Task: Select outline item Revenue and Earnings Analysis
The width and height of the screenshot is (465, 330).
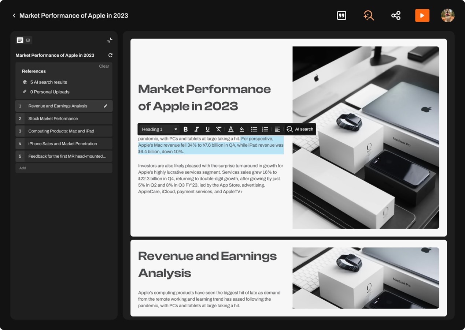Action: [64, 106]
